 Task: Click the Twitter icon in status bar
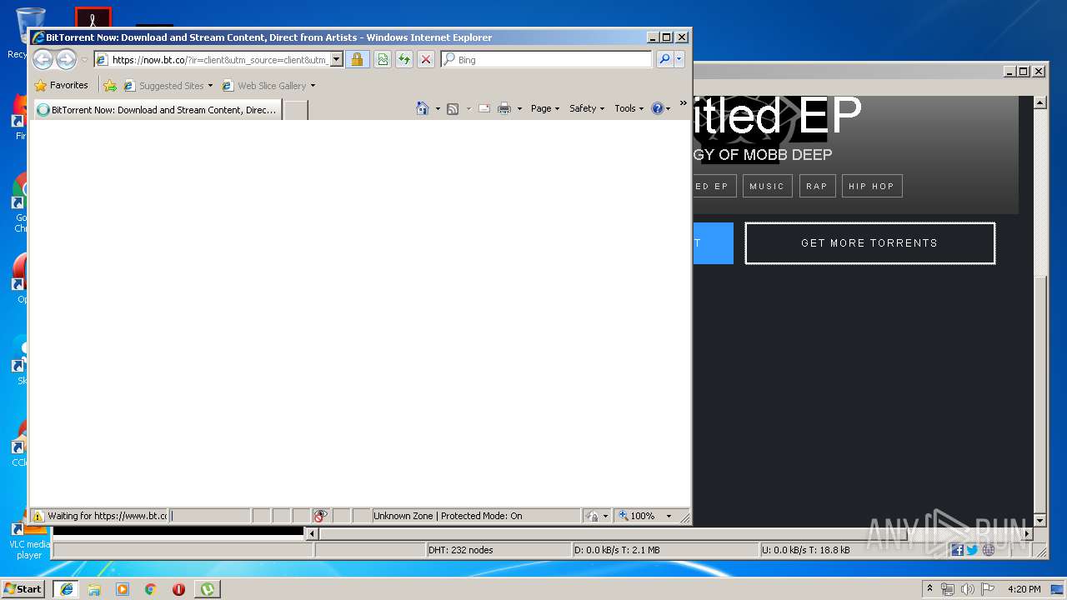(x=972, y=550)
